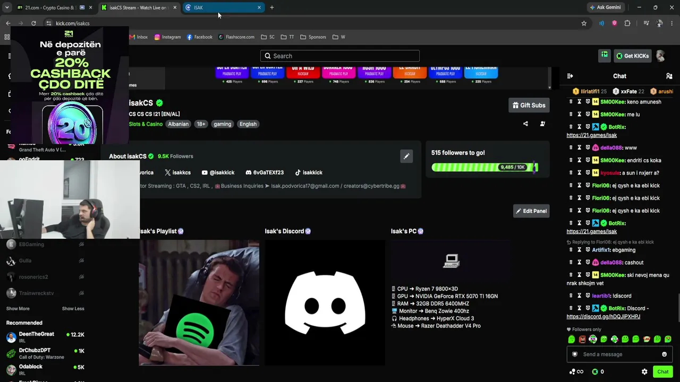This screenshot has height=382, width=680.
Task: Open the Sponsors bookmark folder
Action: (x=313, y=37)
